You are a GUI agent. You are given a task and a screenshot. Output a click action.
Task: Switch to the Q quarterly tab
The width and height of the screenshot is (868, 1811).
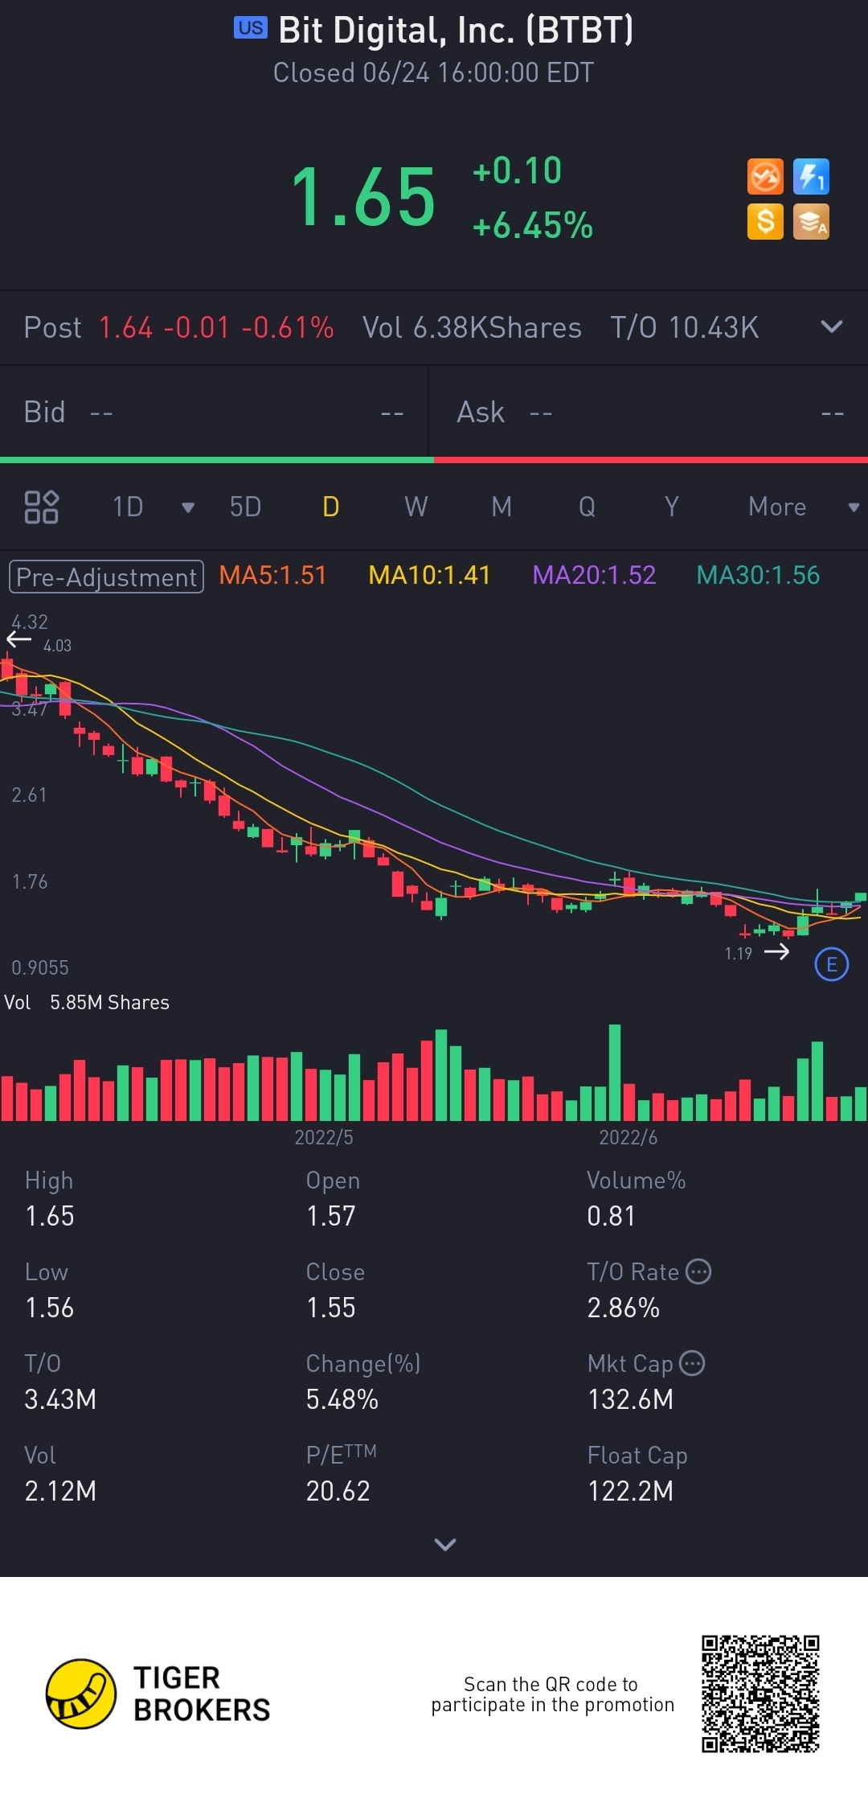point(587,507)
